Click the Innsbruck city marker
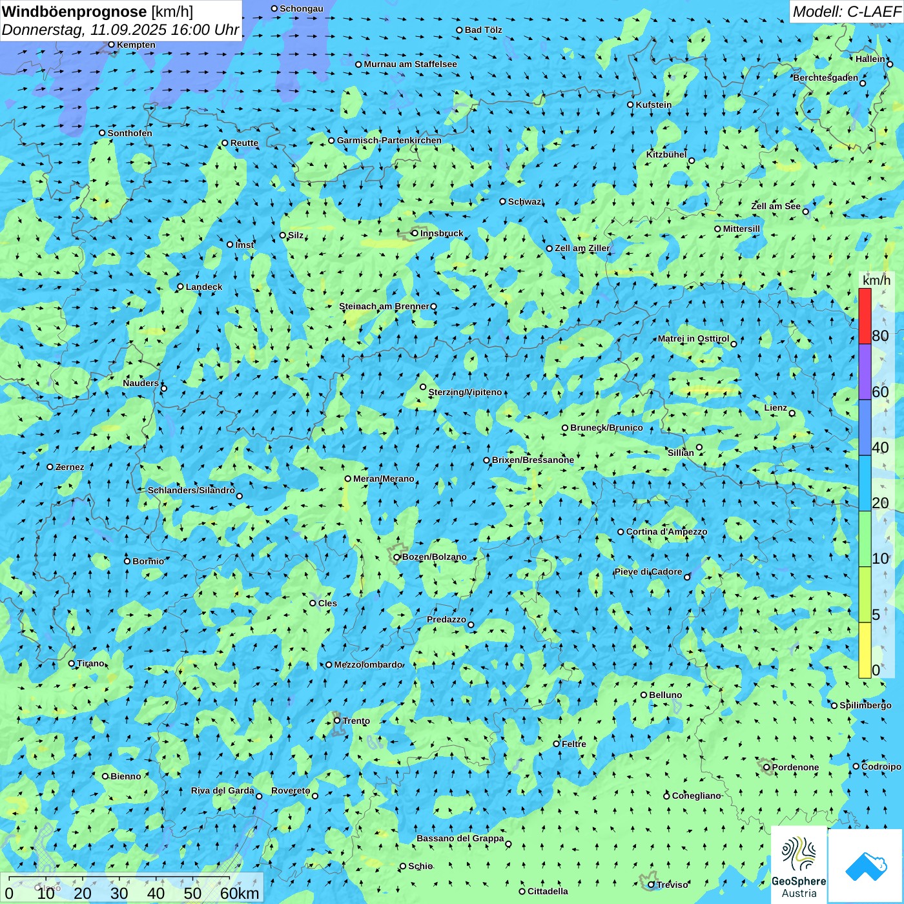Viewport: 904px width, 904px height. pyautogui.click(x=415, y=233)
